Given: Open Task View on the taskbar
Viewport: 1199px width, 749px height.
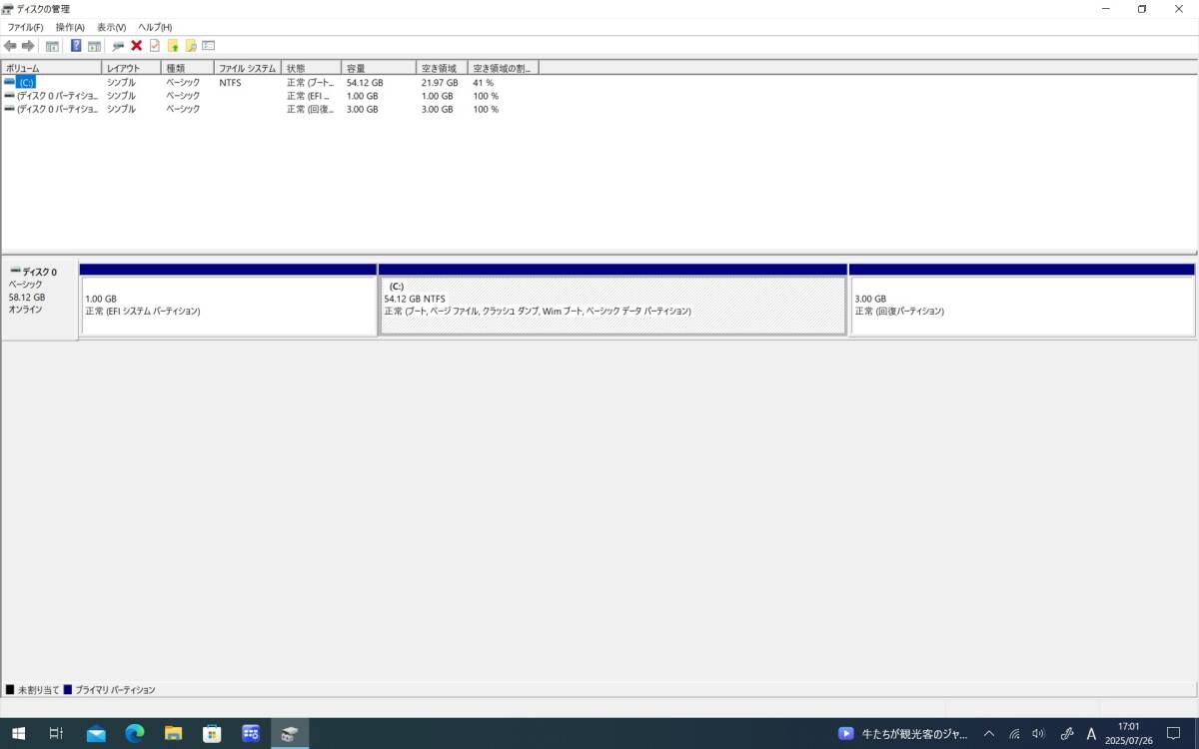Looking at the screenshot, I should point(57,733).
